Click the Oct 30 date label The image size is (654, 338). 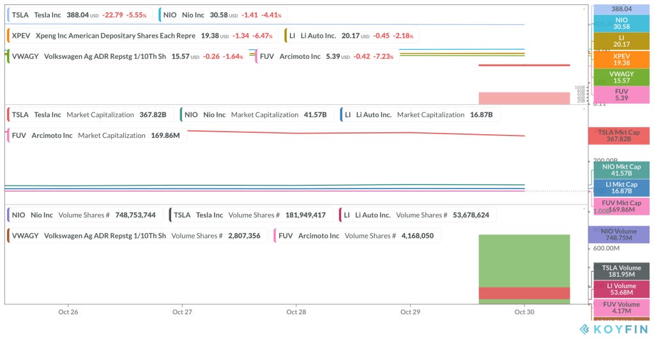524,312
